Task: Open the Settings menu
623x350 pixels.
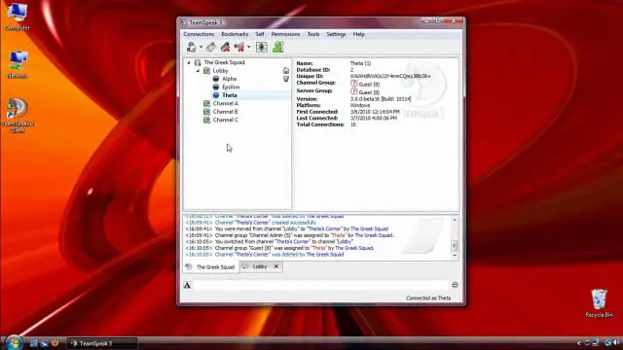Action: point(336,34)
